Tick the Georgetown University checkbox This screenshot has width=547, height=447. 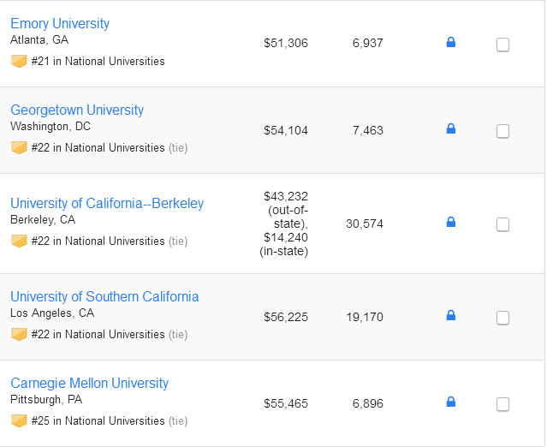click(503, 131)
